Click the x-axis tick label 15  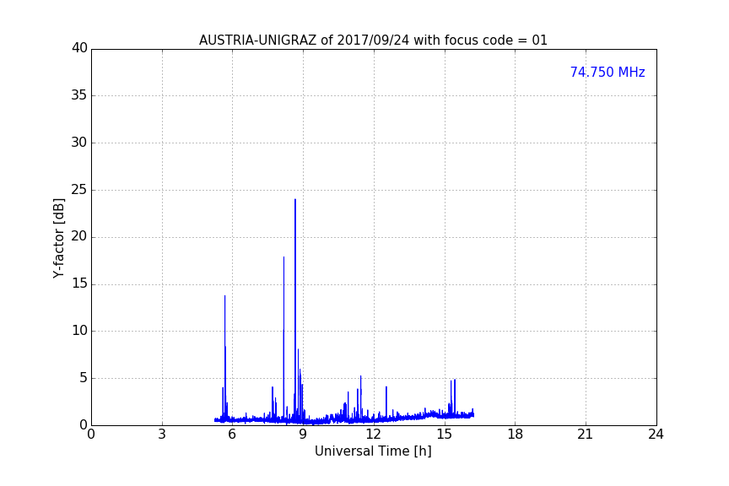(445, 435)
